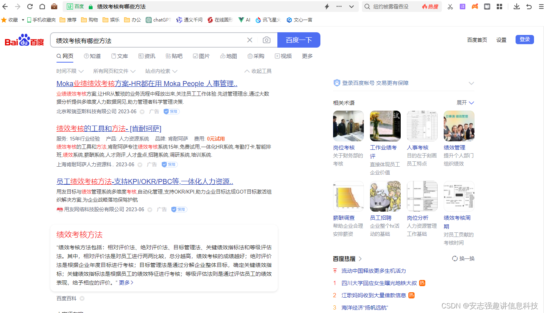Open the translate extension icon
The width and height of the screenshot is (544, 313).
(x=463, y=7)
